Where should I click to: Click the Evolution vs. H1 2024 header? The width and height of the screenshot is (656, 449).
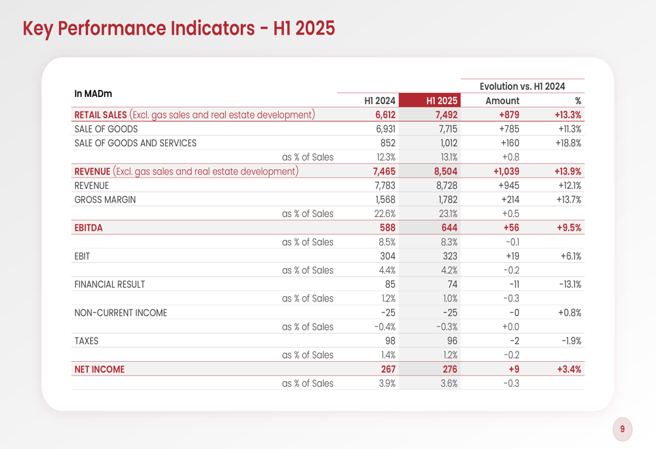click(x=522, y=86)
